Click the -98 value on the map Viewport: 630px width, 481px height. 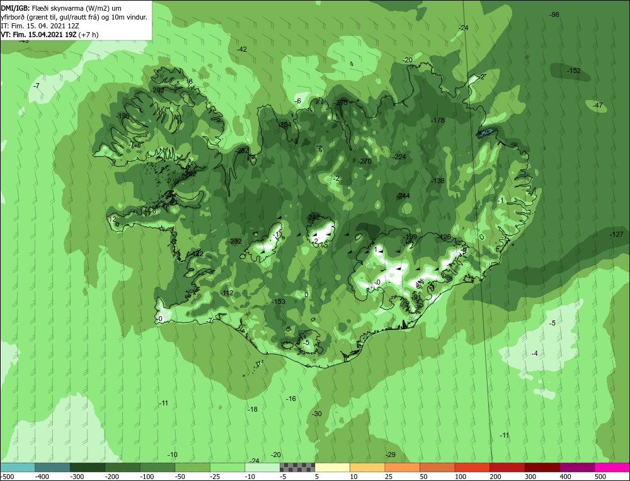(x=554, y=14)
